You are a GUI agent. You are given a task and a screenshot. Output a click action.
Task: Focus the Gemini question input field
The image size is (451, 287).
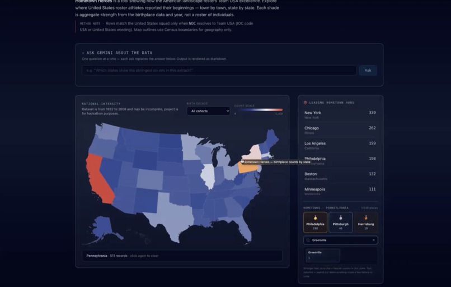[x=219, y=70]
